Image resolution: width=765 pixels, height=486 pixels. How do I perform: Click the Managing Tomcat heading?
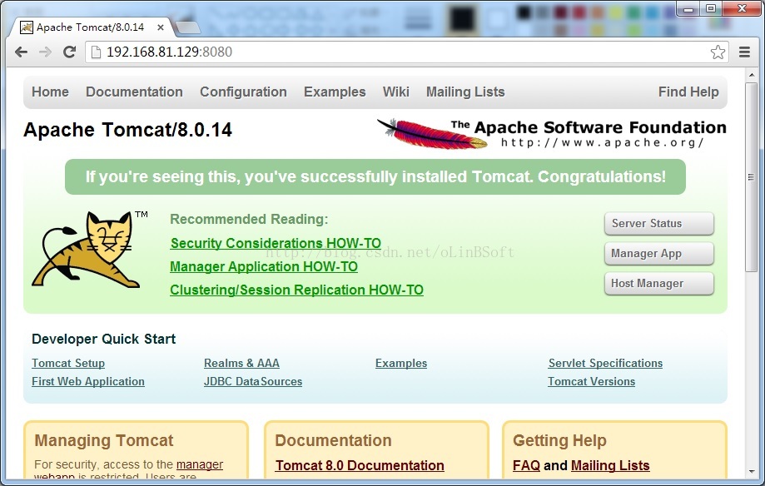tap(104, 440)
